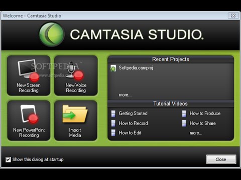This screenshot has width=241, height=180.
Task: Click the How to Share video icon
Action: tap(184, 123)
